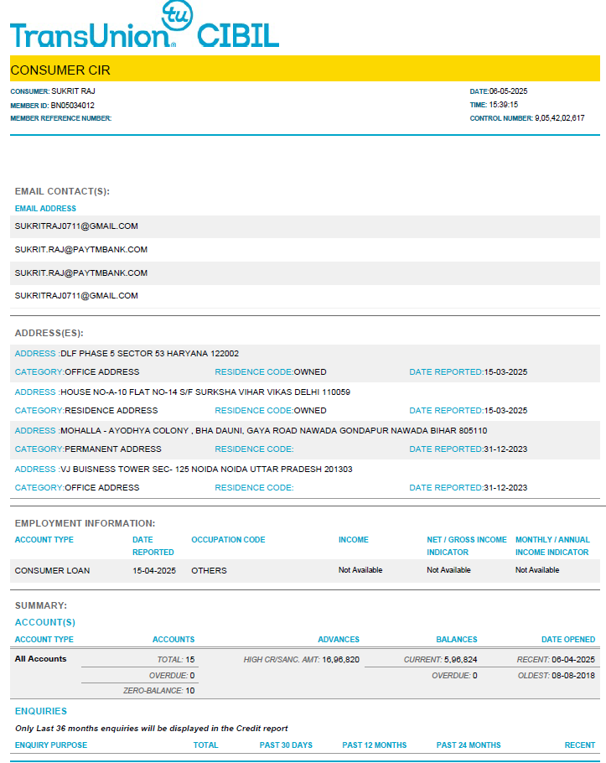
Task: Click ENQUIRY PURPOSE column header
Action: [51, 745]
